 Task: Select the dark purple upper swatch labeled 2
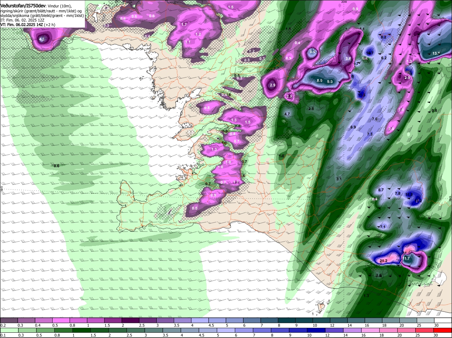130,320
